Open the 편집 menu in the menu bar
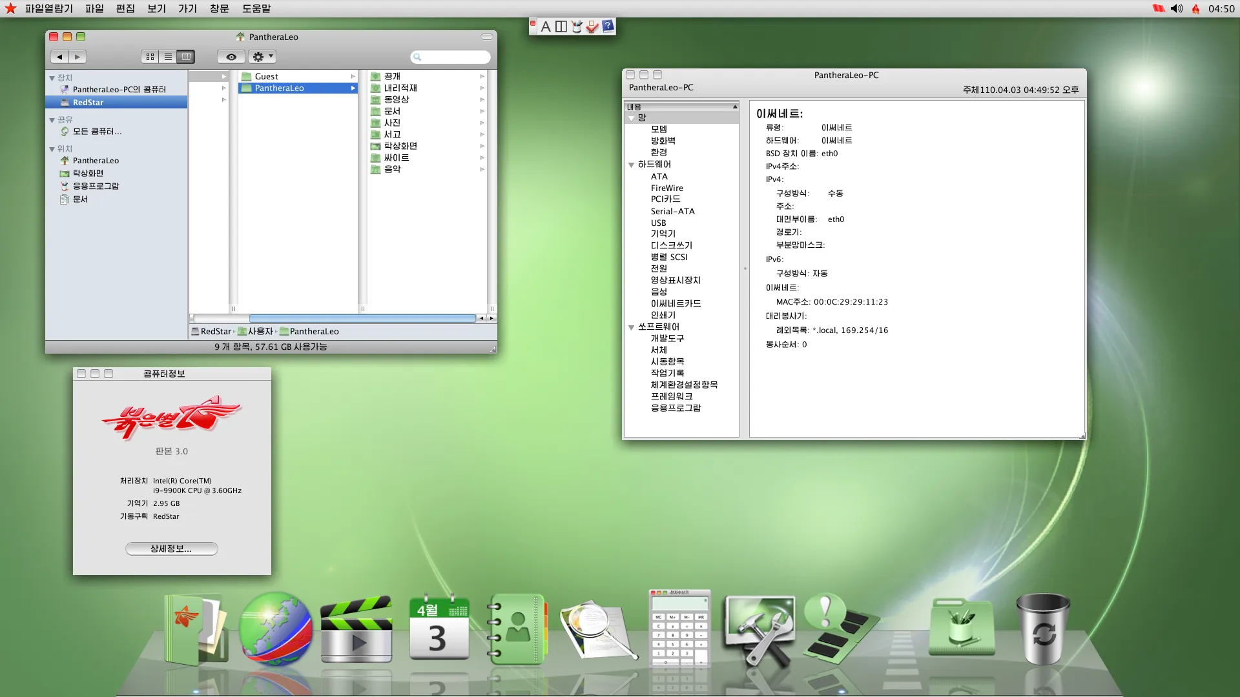1240x697 pixels. click(x=125, y=8)
